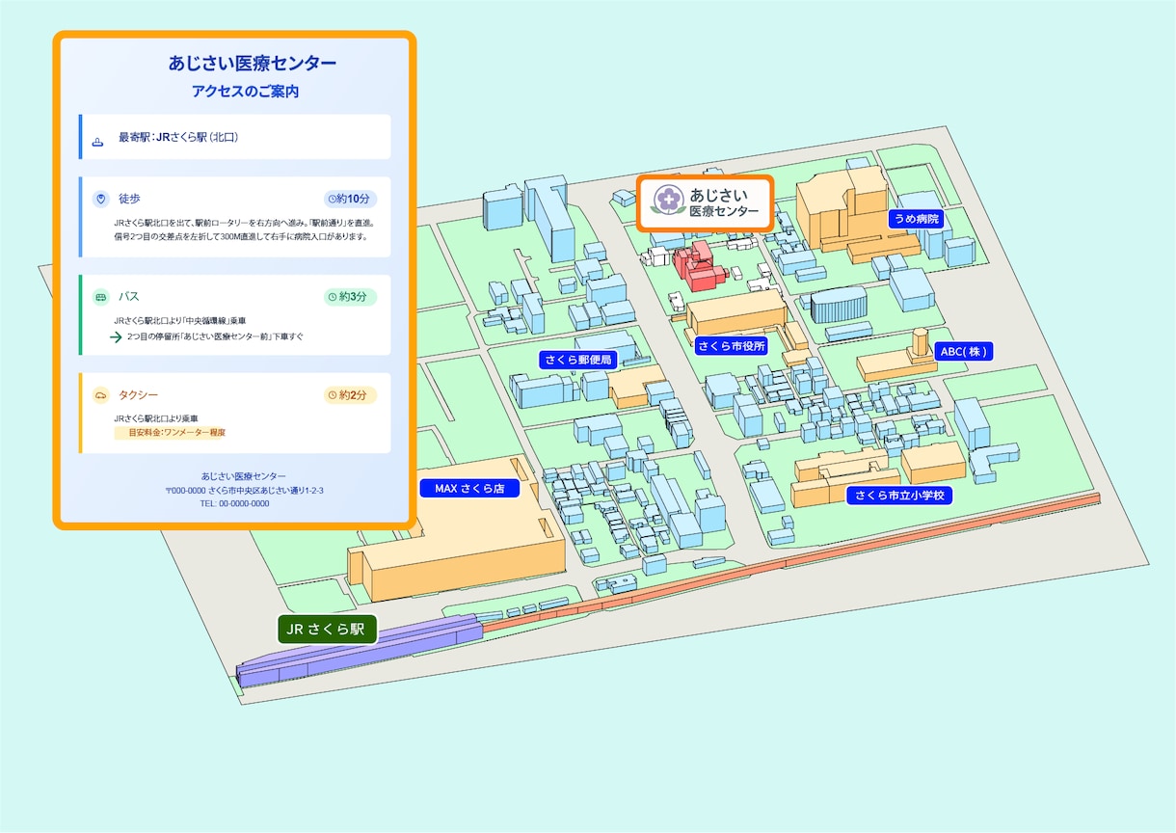The height and width of the screenshot is (833, 1176).
Task: Click the 信号2つ目の交差点 walking directions line
Action: pos(240,236)
